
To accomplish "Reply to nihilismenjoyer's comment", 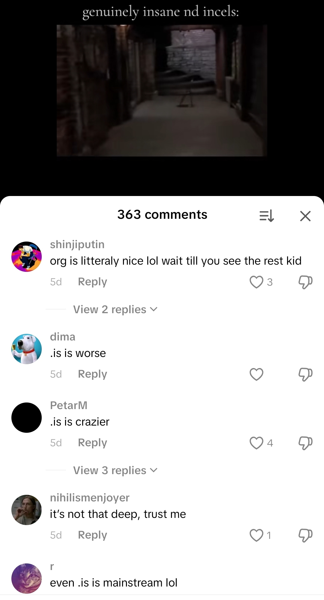I will click(92, 535).
